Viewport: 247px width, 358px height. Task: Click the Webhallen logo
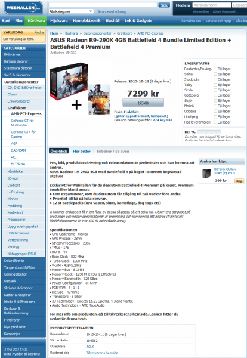pos(23,8)
